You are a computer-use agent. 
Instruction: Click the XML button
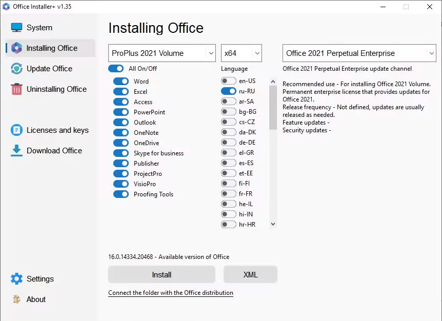point(250,274)
